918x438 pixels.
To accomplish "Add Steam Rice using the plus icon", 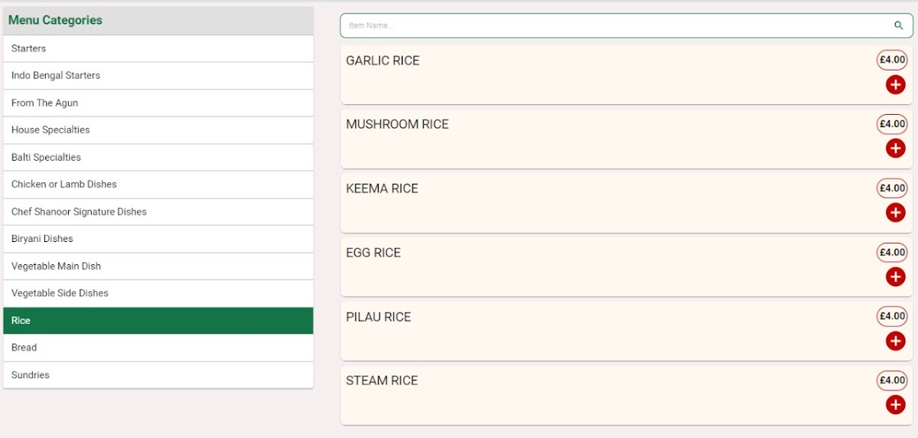I will [895, 405].
